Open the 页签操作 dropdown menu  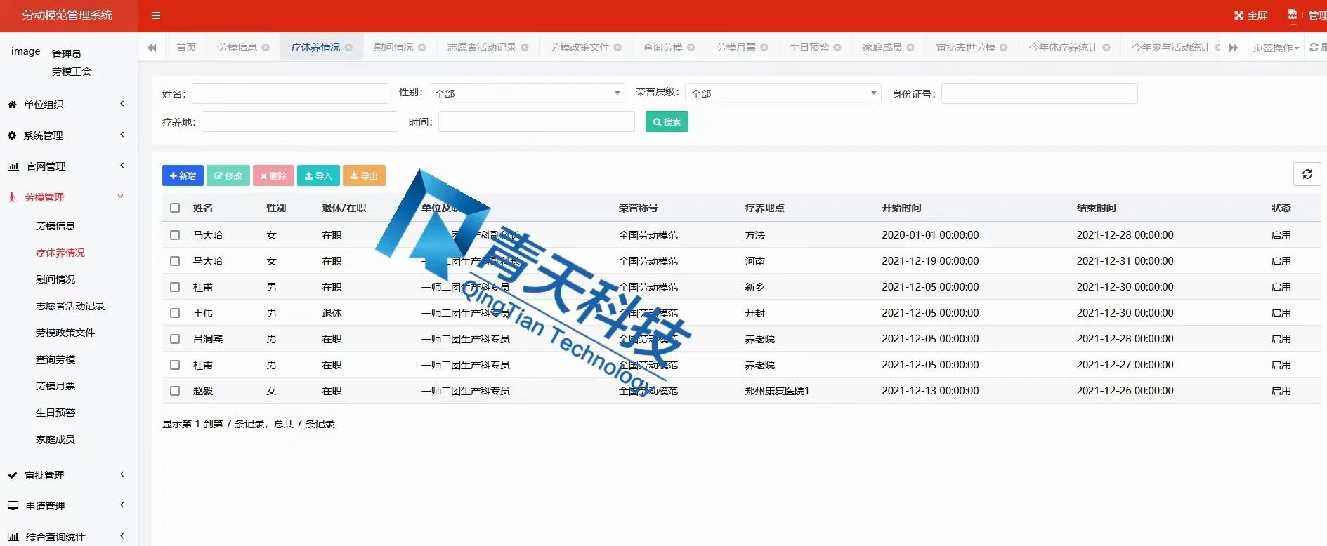point(1276,48)
